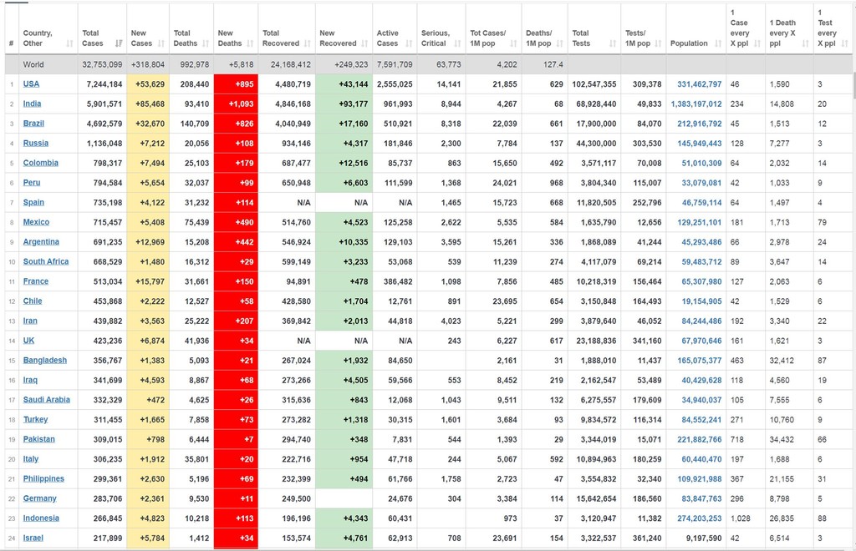
Task: Sort by the New Deaths column sort icon
Action: [250, 43]
